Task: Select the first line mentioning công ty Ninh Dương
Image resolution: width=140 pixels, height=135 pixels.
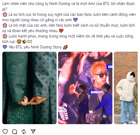Action: click(x=68, y=4)
